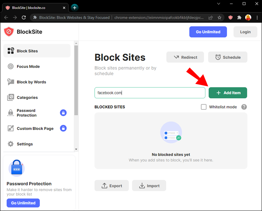Viewport: 262px width, 211px height.
Task: Click the BLOCKED SITES heading text
Action: click(x=110, y=107)
